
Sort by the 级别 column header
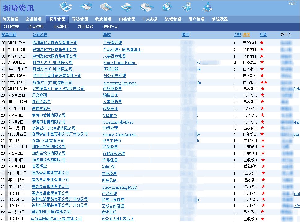tap(264, 35)
